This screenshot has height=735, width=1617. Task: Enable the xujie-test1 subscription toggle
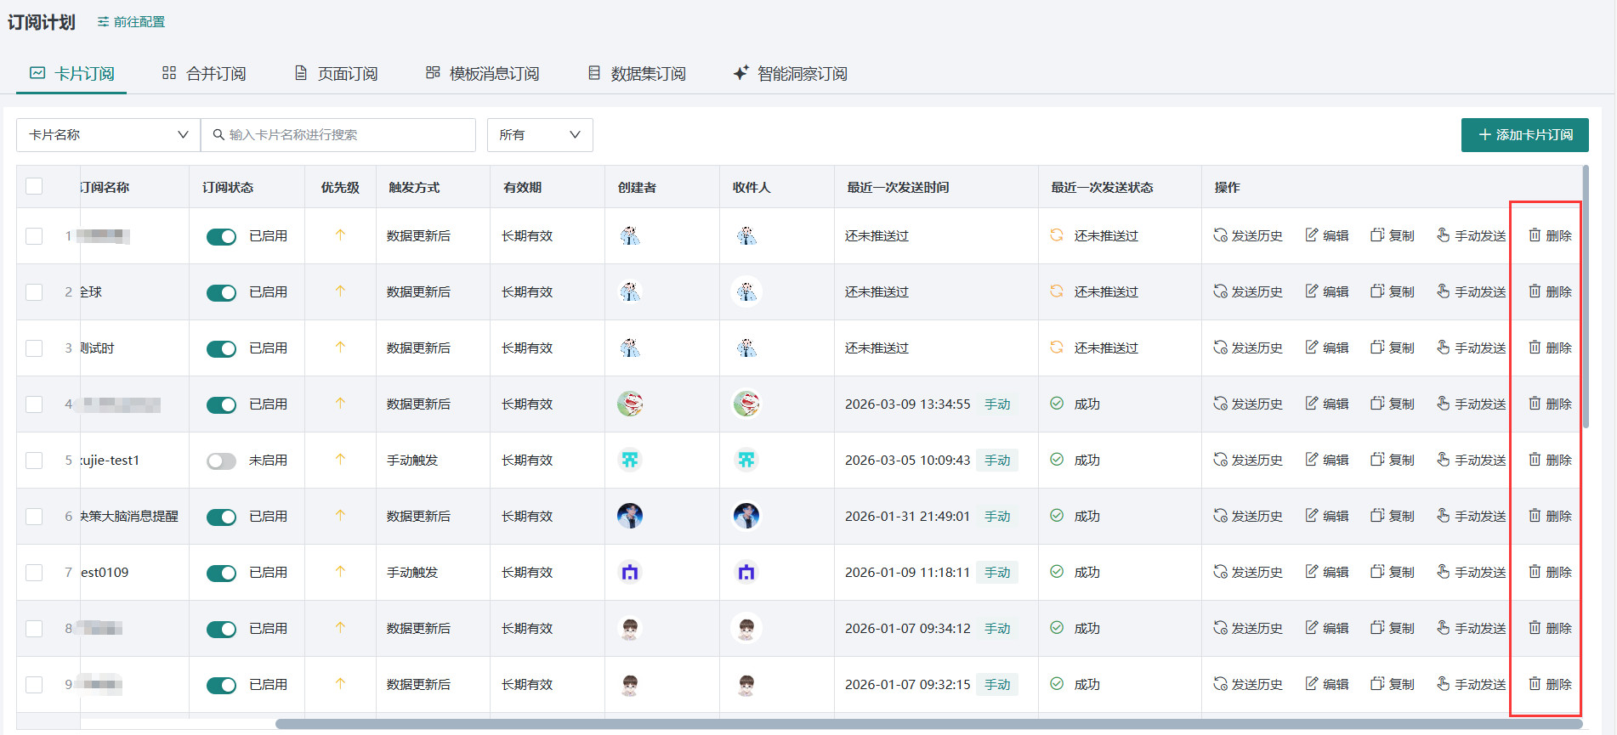coord(221,461)
